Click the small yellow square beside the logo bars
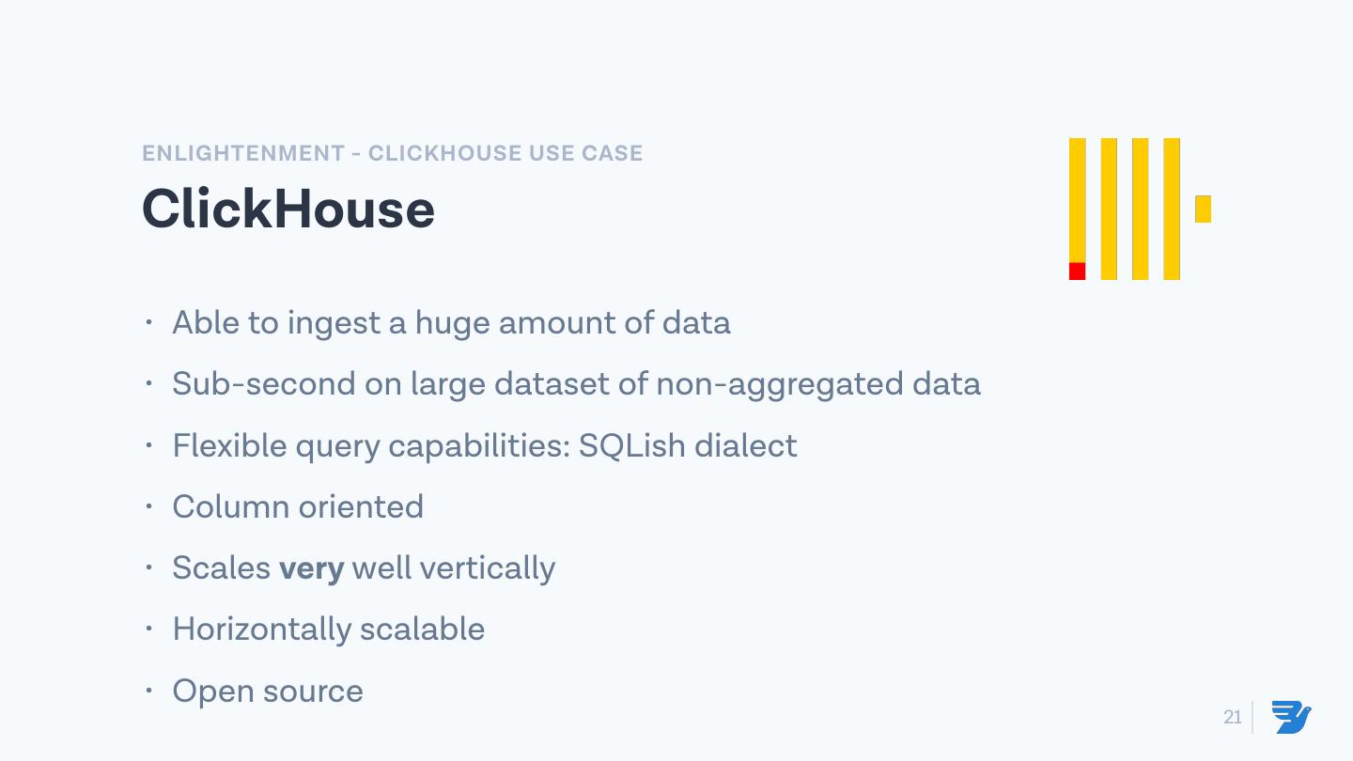 point(1203,209)
